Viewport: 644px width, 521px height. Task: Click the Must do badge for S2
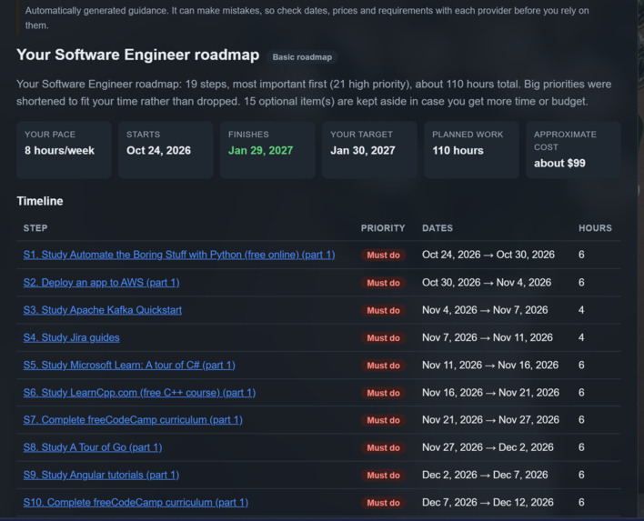point(383,283)
